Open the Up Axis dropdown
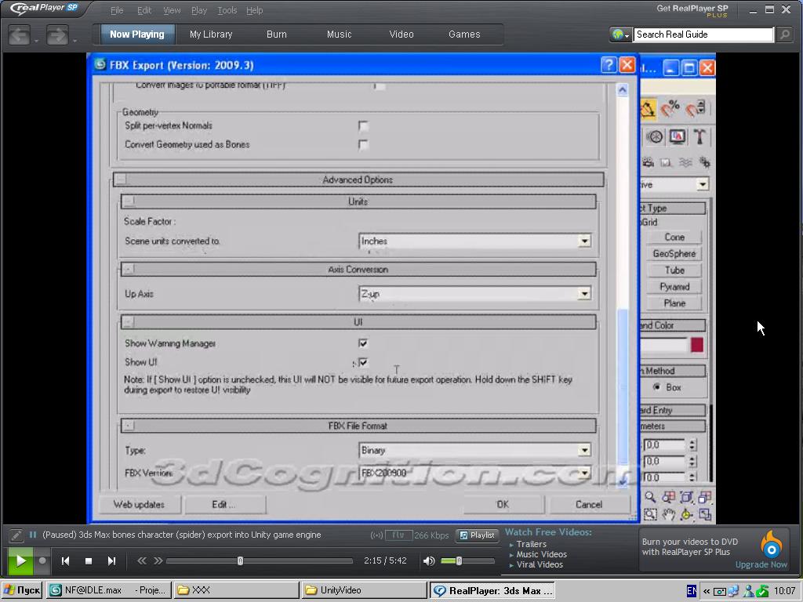Screen dimensions: 803x602 click(584, 294)
